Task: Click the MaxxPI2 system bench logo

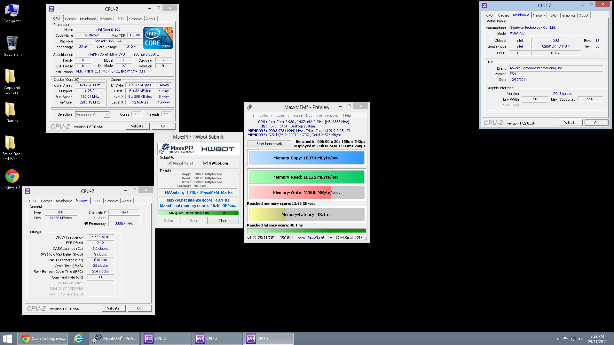Action: [177, 149]
